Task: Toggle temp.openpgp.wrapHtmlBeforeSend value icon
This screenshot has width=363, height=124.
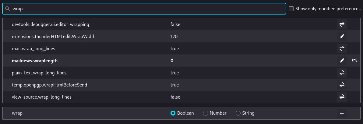Action: (342, 85)
